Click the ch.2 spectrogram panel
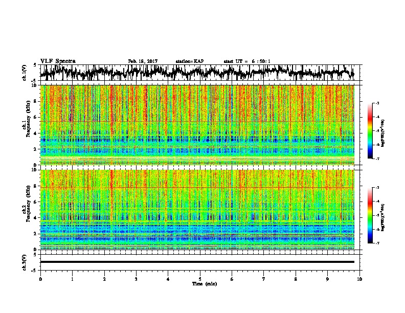This screenshot has height=313, width=405. [197, 210]
